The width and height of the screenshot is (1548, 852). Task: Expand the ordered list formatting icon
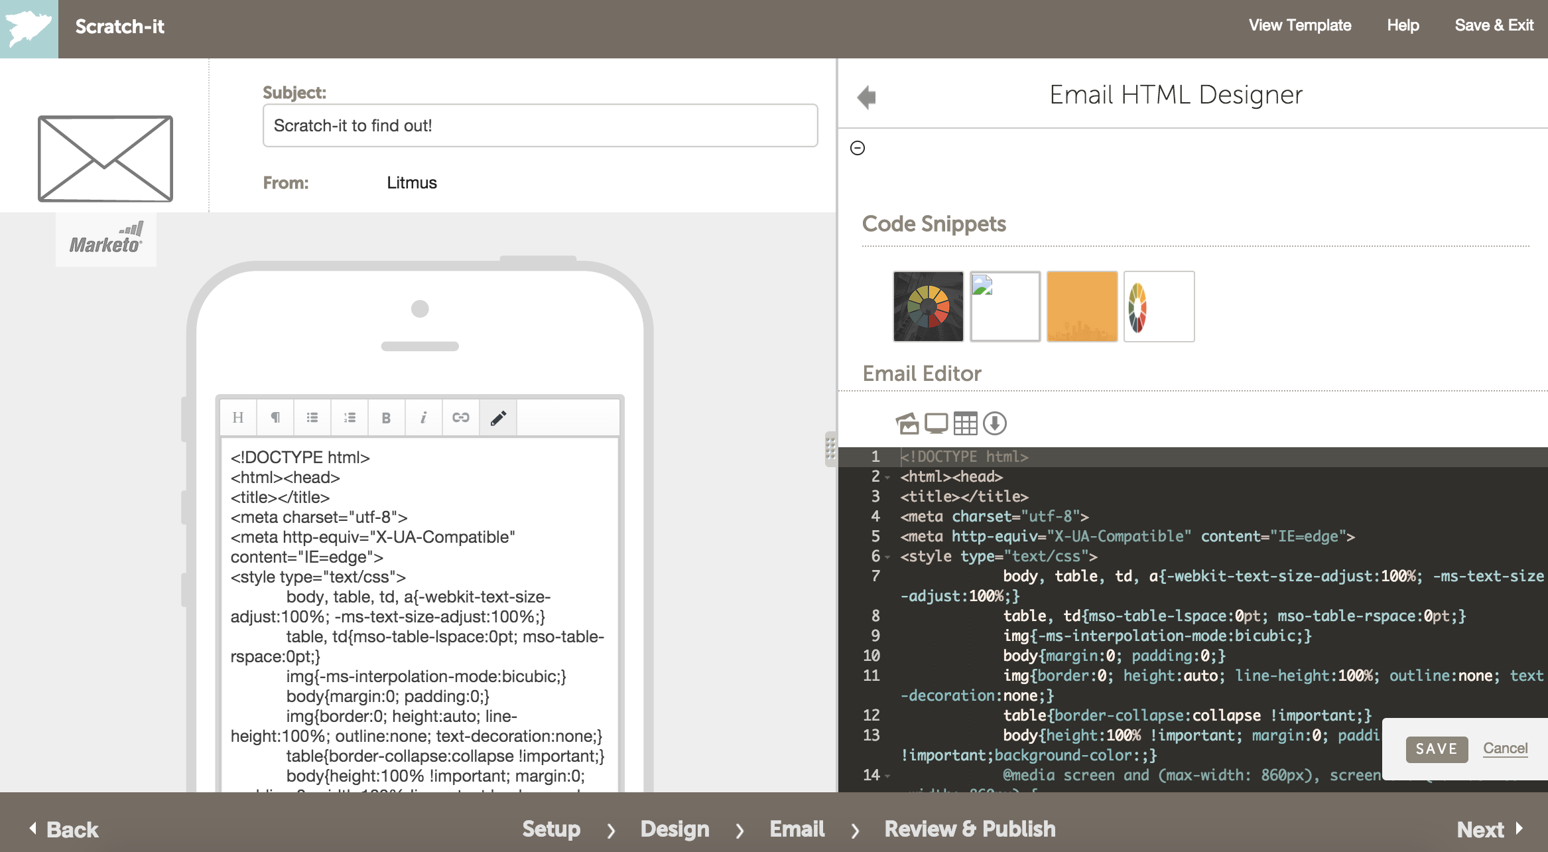pos(350,417)
